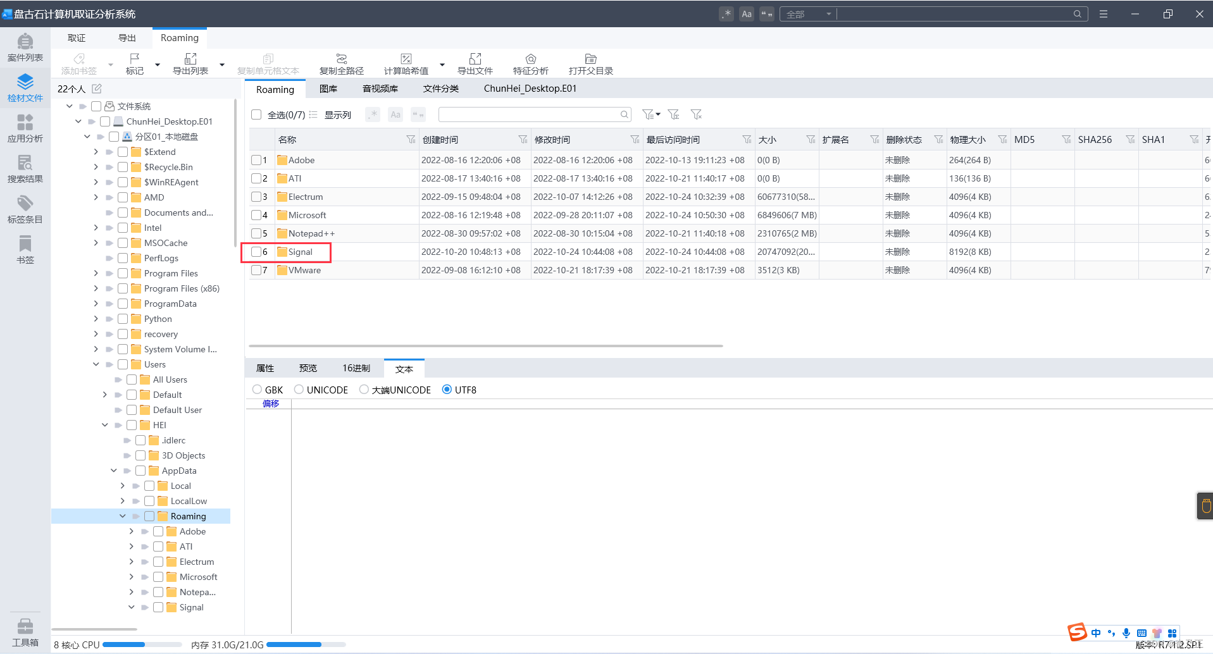This screenshot has width=1213, height=654.
Task: Click the 标记 flag toolbar icon
Action: point(134,64)
